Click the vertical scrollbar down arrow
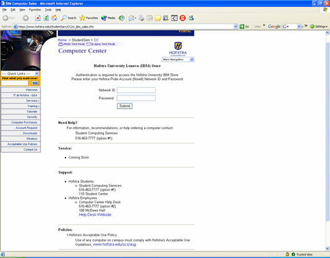 (x=328, y=249)
